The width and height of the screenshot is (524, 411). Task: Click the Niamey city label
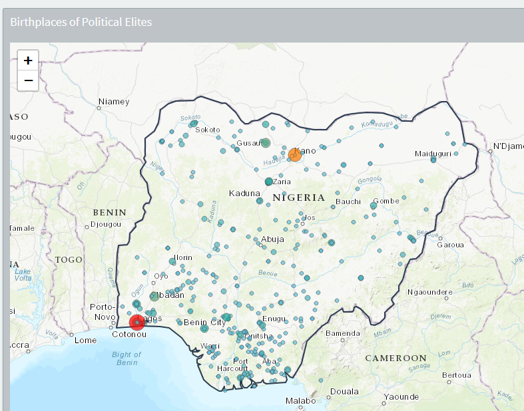114,102
